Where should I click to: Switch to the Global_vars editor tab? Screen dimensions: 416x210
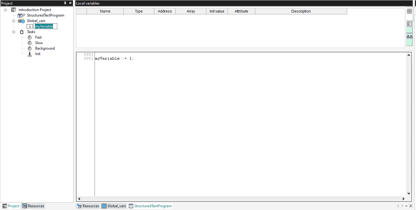point(114,206)
